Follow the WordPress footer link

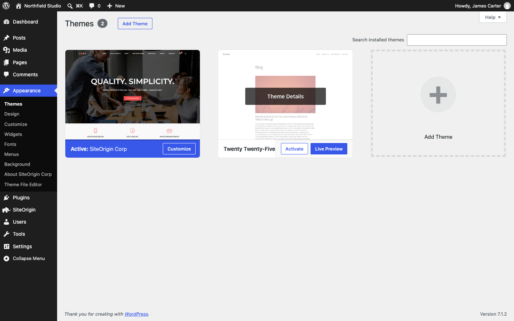point(136,314)
